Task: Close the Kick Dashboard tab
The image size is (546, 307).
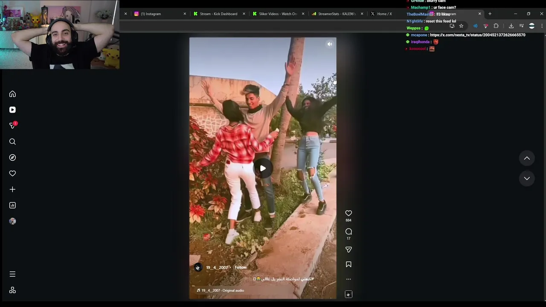Action: point(244,14)
